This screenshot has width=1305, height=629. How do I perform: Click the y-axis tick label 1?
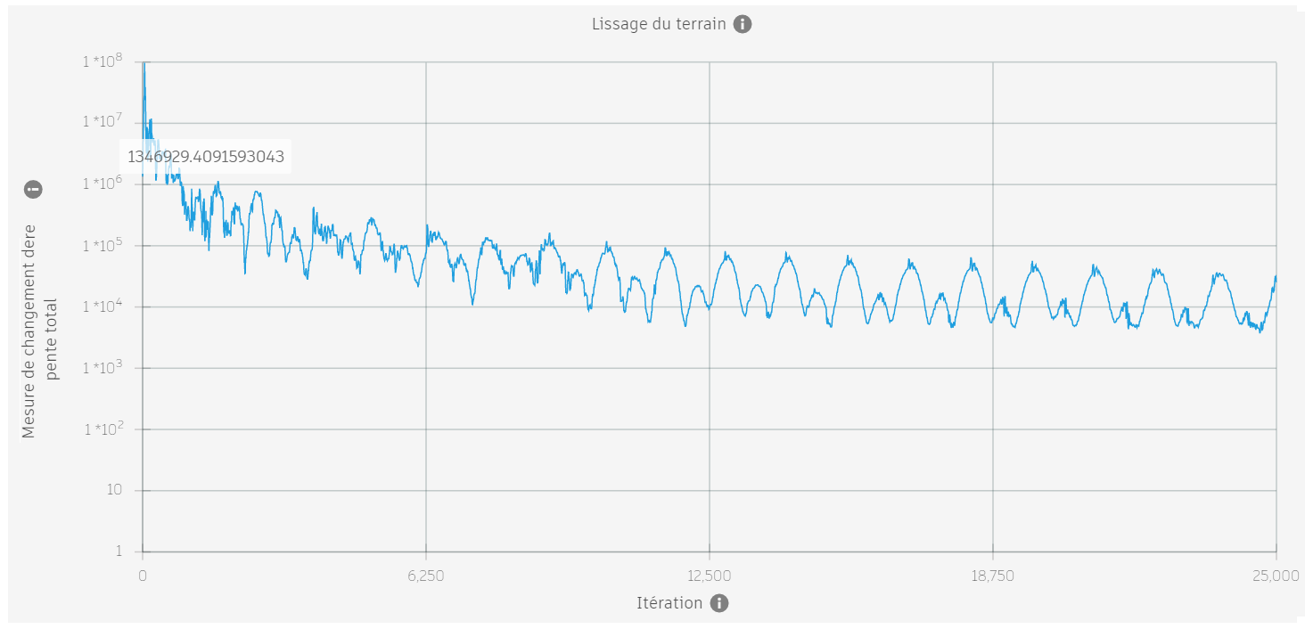point(119,551)
